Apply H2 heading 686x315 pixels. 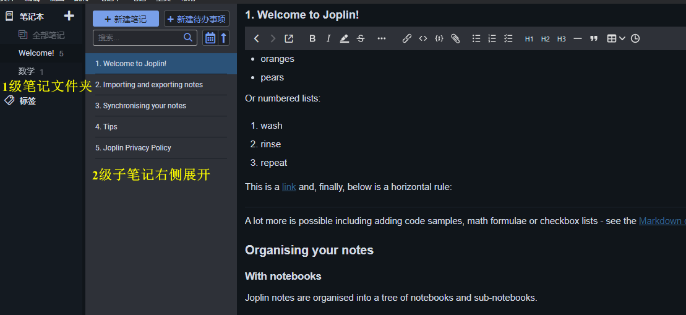click(x=545, y=39)
